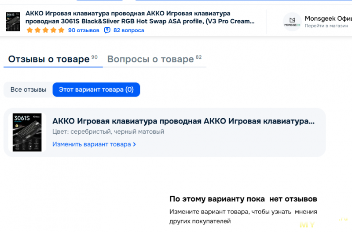Click the Monsgeek store logo
This screenshot has height=232, width=352.
tap(292, 22)
